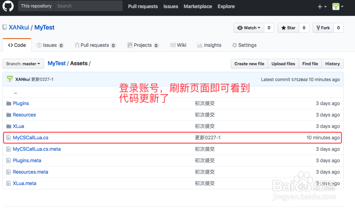Go to MyTest in the breadcrumb path
The width and height of the screenshot is (355, 209).
coord(56,64)
